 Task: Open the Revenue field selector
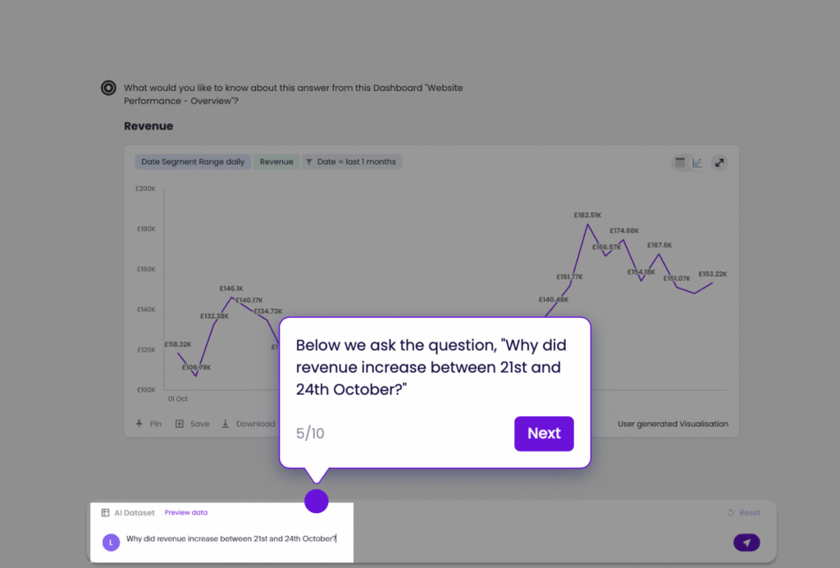276,161
